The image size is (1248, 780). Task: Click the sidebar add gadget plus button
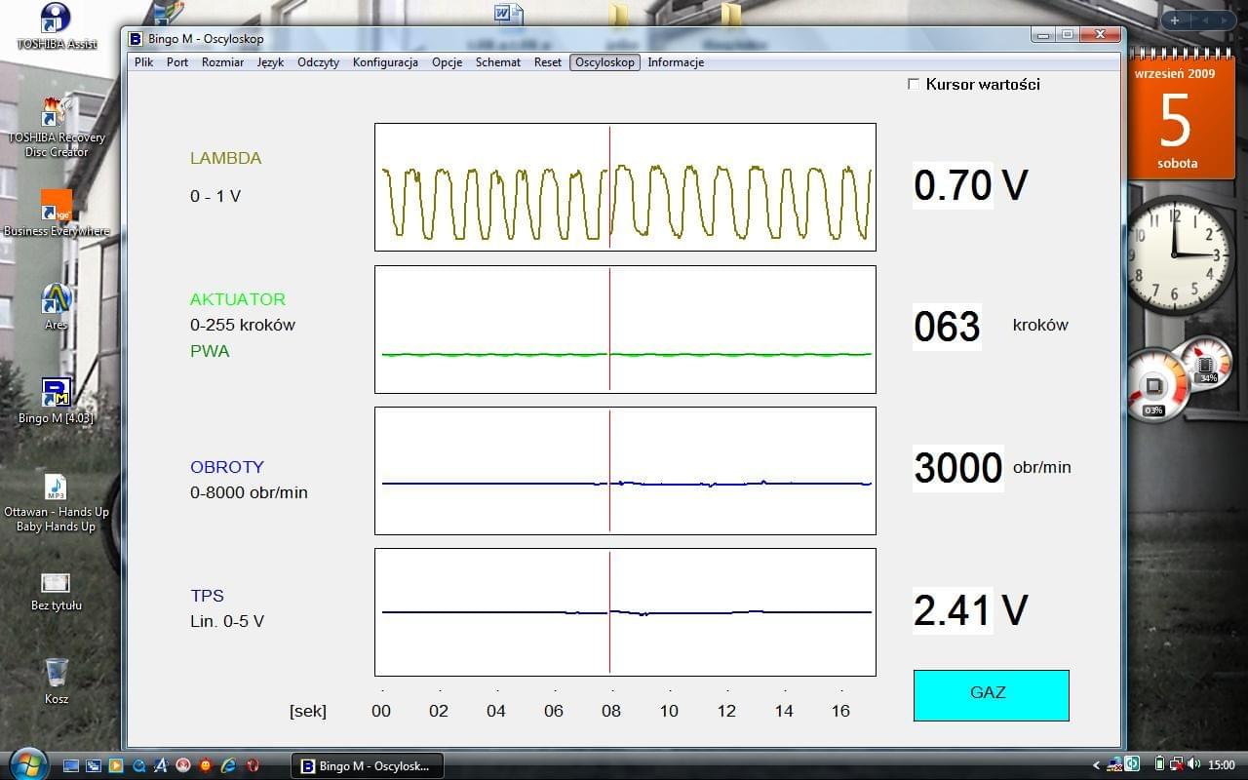coord(1175,20)
